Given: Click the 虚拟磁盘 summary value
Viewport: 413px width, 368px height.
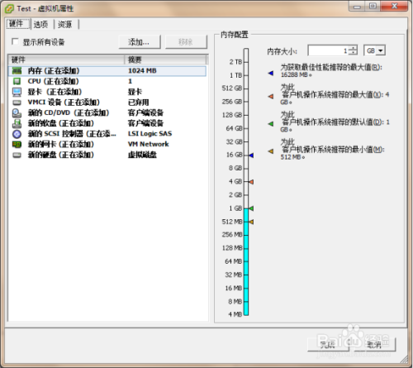Looking at the screenshot, I should (142, 155).
